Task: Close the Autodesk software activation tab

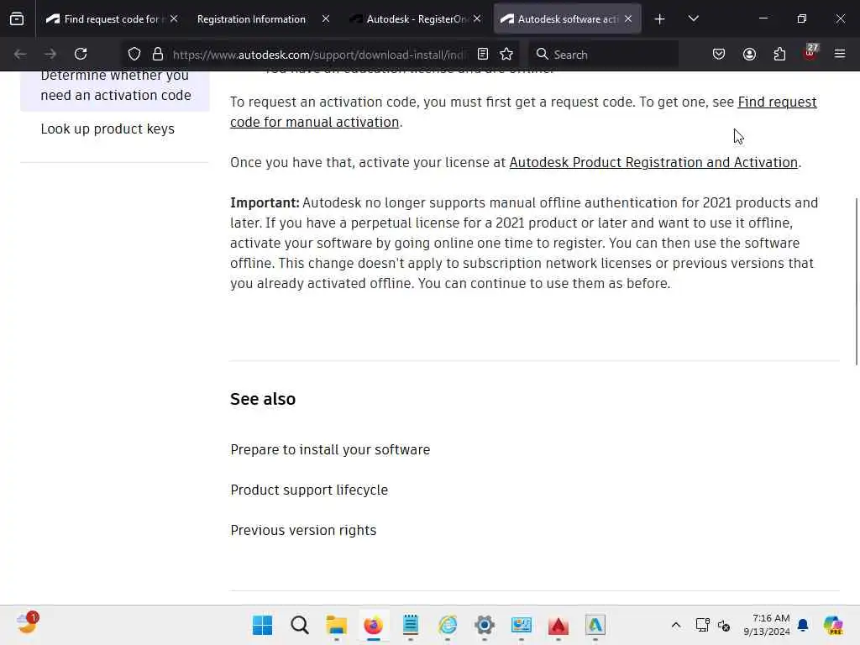Action: click(x=628, y=18)
